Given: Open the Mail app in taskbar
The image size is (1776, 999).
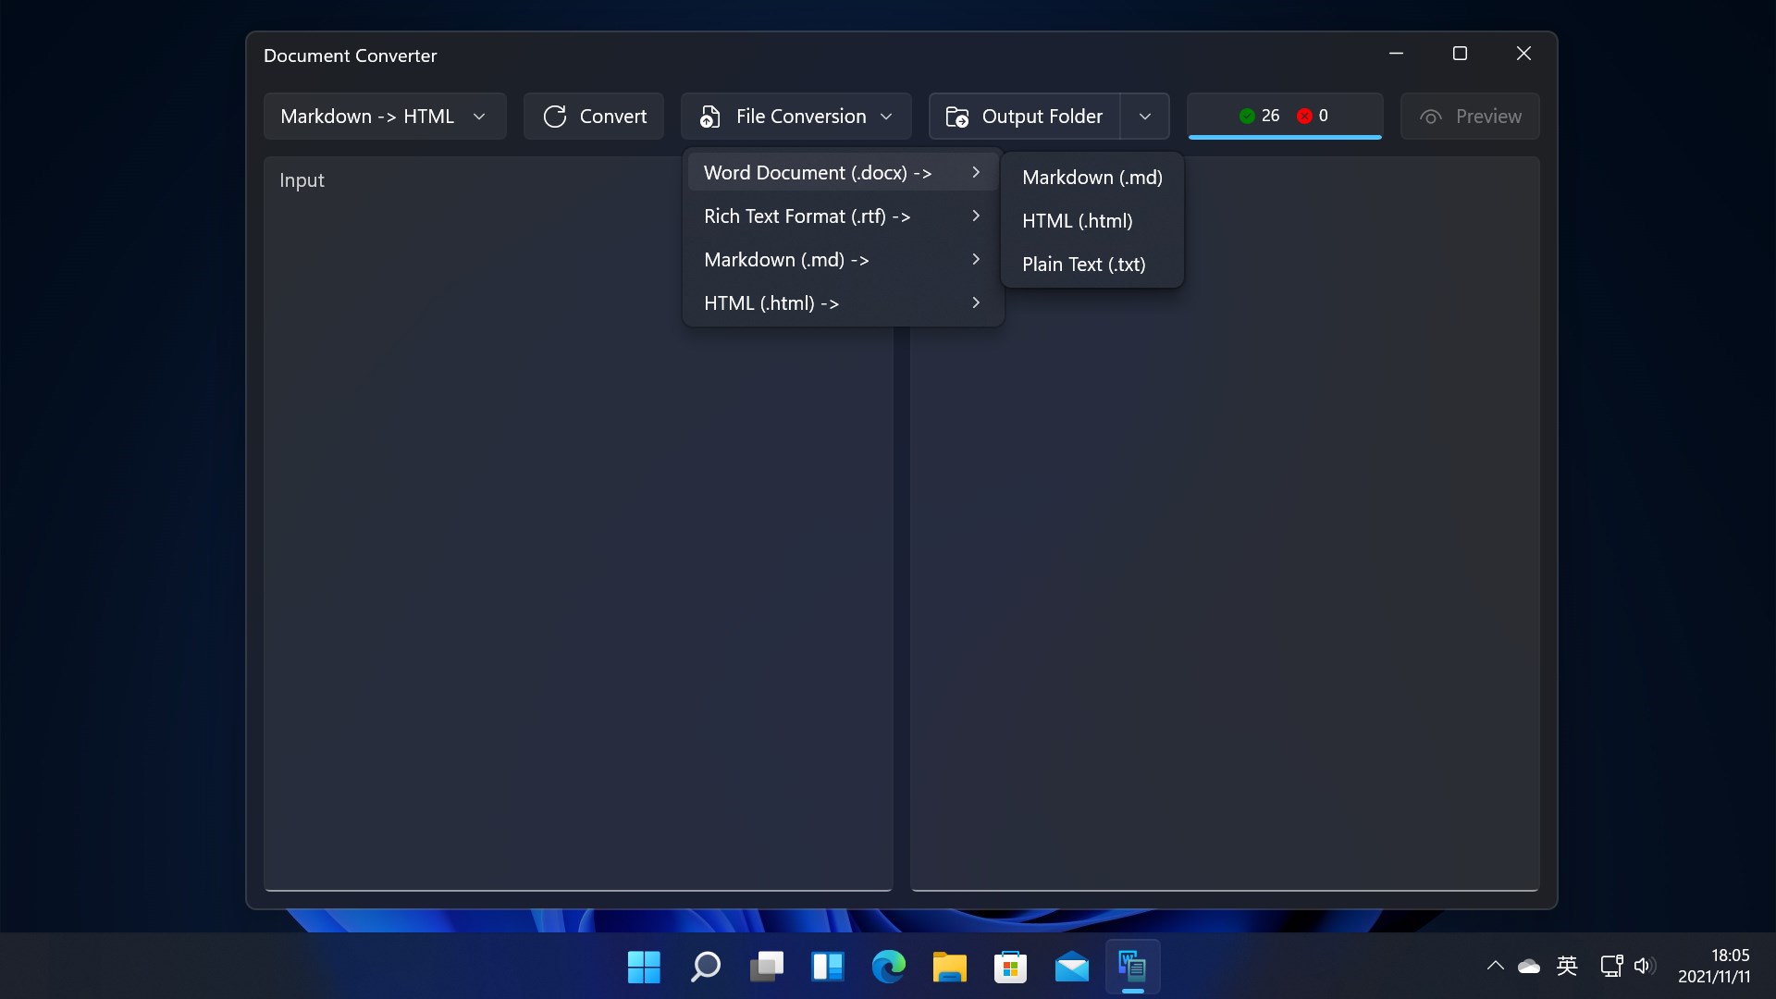Looking at the screenshot, I should point(1071,968).
